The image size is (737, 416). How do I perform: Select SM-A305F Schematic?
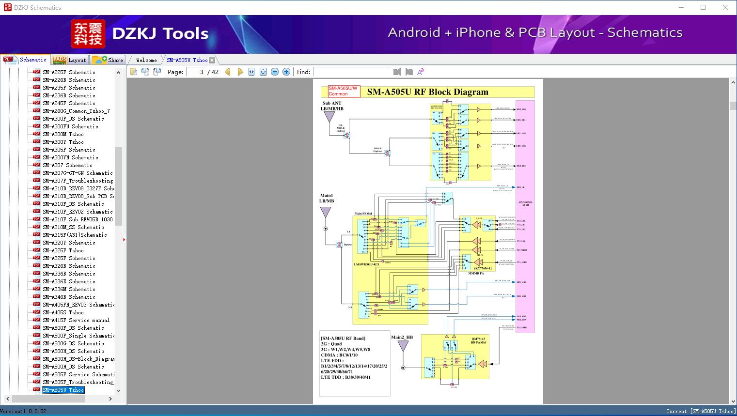pyautogui.click(x=69, y=150)
